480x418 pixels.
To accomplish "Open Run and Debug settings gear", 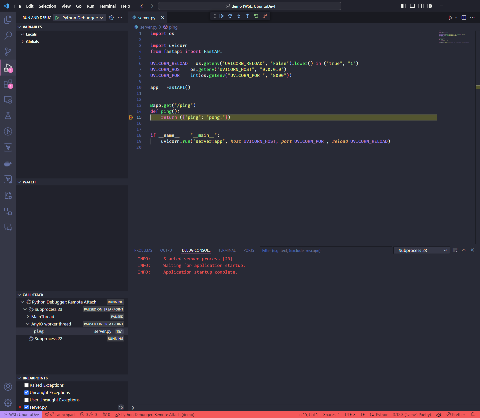I will (x=111, y=18).
